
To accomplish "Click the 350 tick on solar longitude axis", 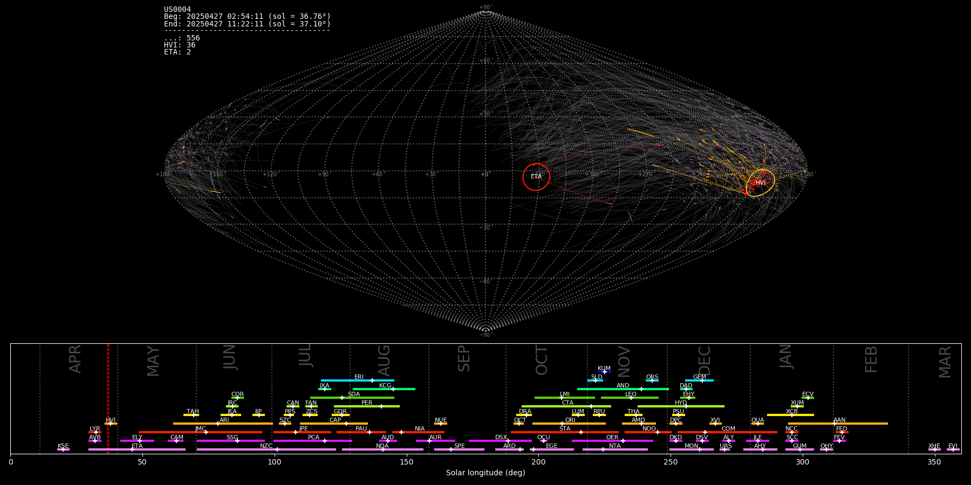I will point(935,462).
